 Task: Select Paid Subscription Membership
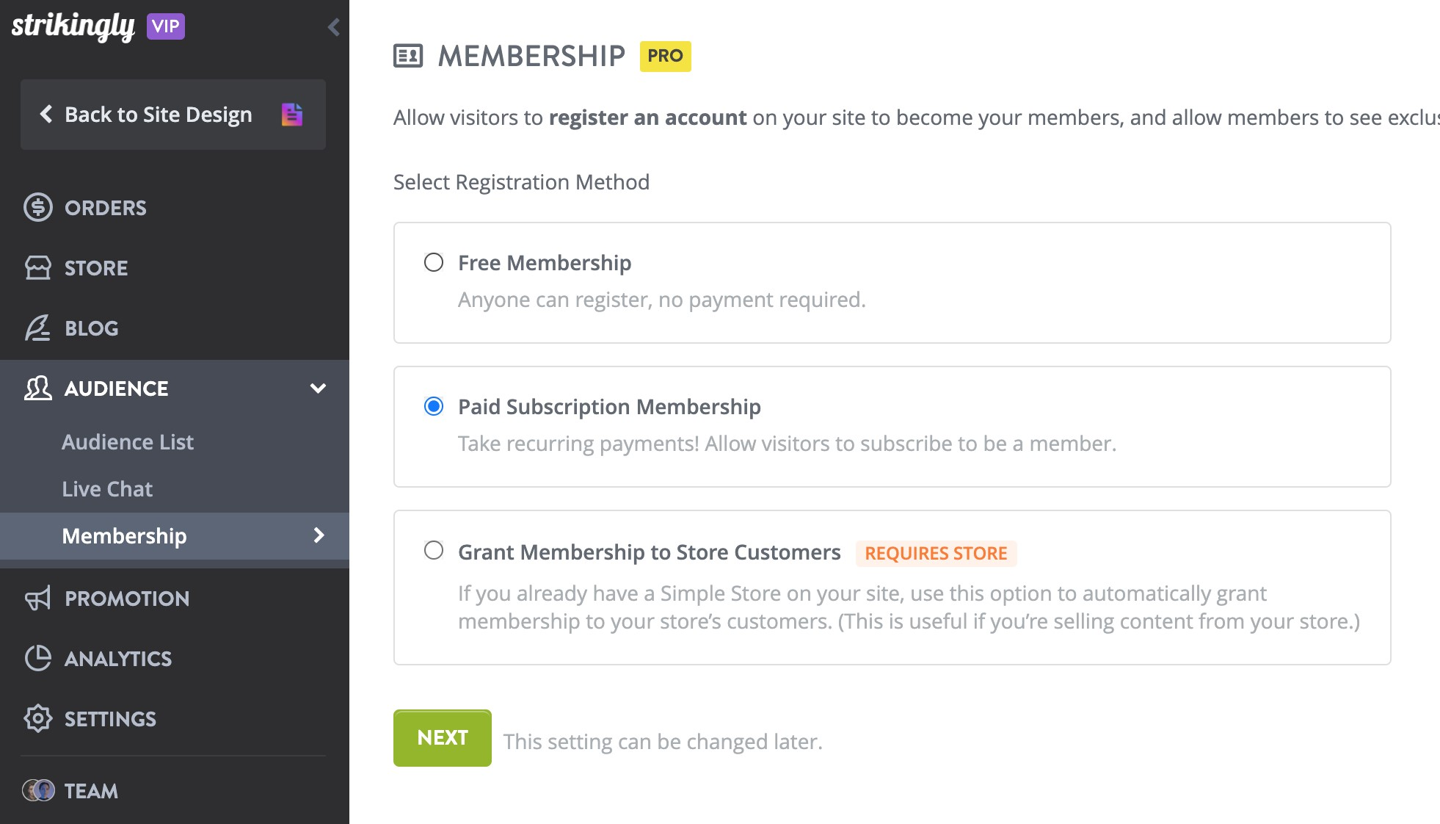tap(434, 405)
